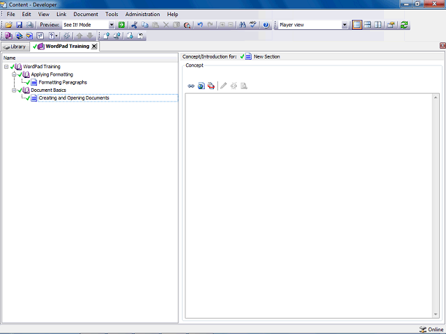Click the purple books module icon in second toolbar
This screenshot has width=446, height=334.
pyautogui.click(x=8, y=35)
